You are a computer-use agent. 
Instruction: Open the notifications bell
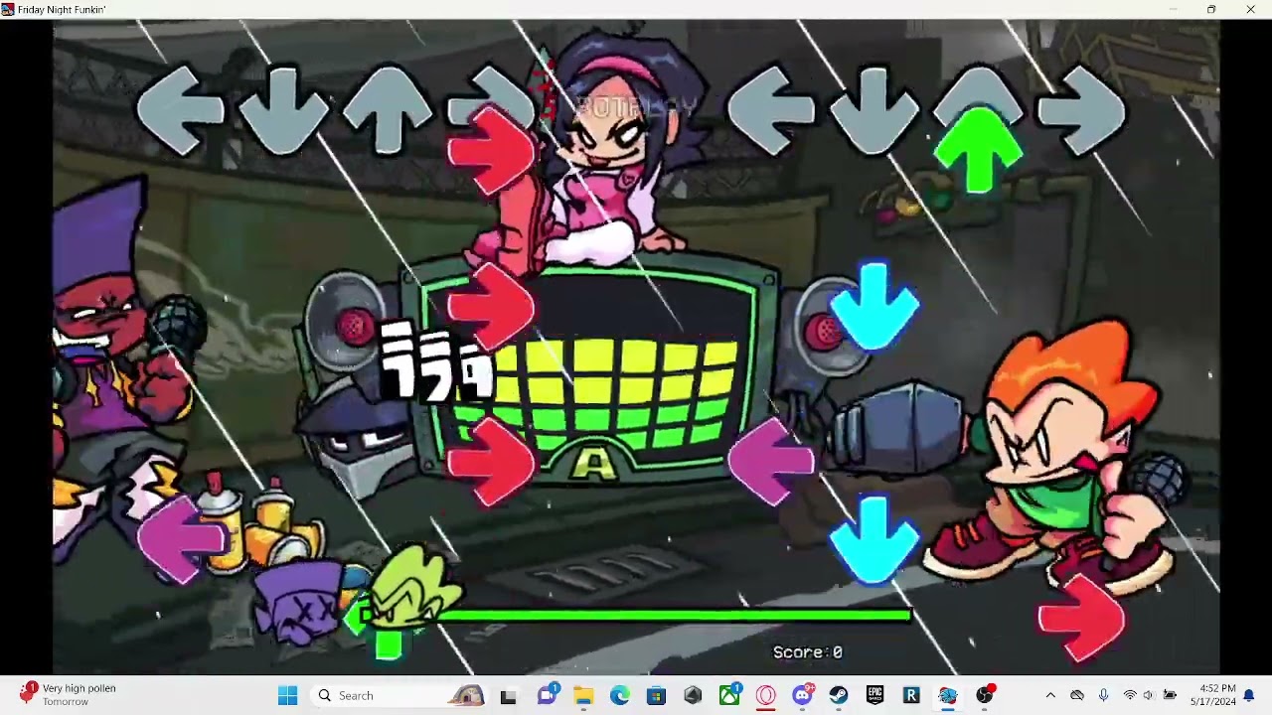pyautogui.click(x=1249, y=695)
